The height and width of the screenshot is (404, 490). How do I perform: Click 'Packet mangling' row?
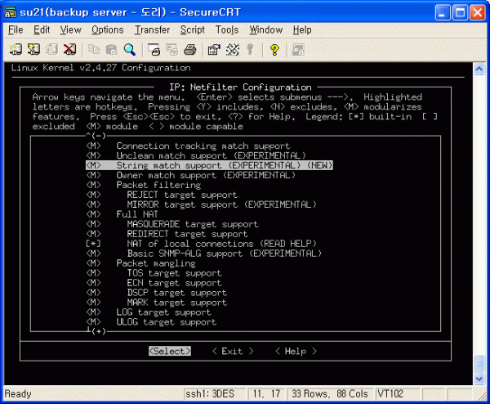click(x=156, y=263)
